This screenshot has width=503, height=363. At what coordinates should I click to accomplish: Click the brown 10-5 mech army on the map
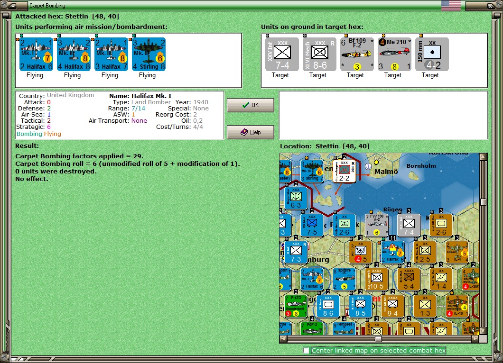click(x=377, y=279)
